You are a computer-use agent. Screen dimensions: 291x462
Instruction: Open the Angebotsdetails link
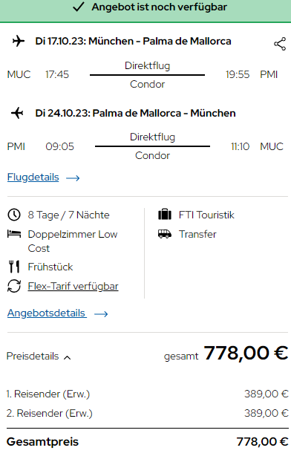pyautogui.click(x=46, y=313)
